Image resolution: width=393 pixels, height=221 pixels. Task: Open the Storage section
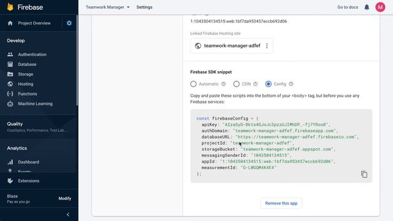point(26,74)
